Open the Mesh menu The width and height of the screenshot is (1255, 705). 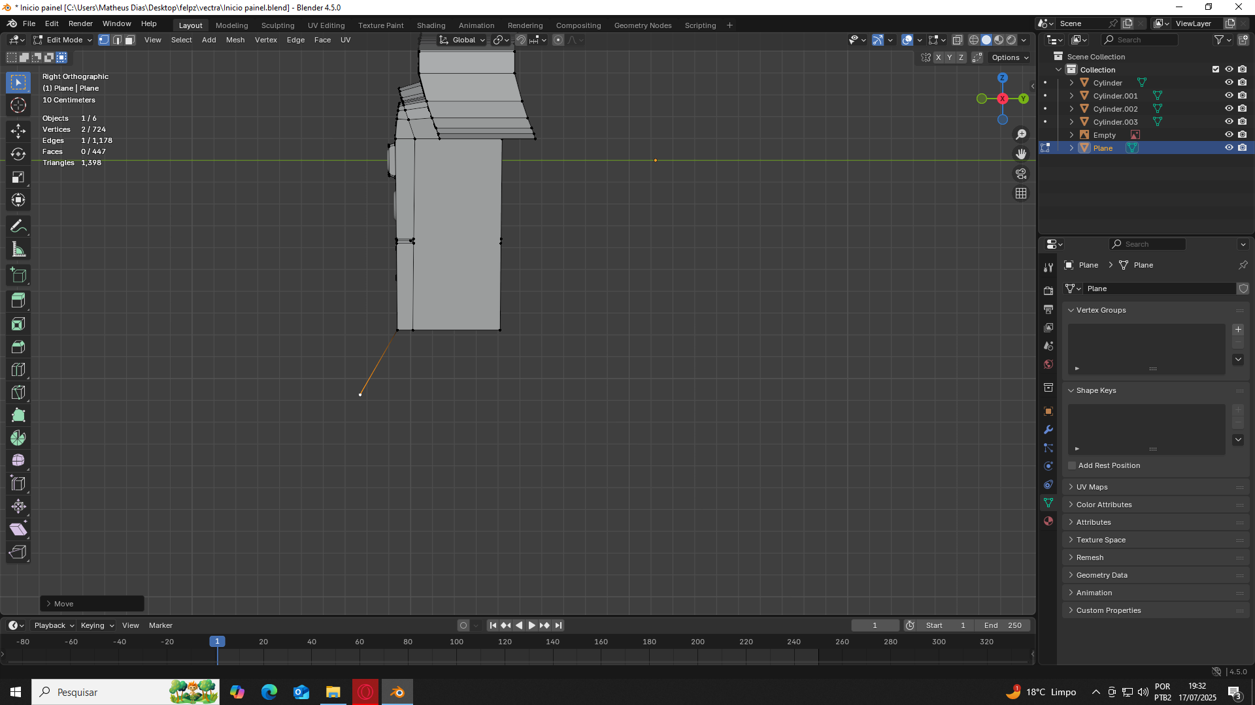click(x=235, y=40)
